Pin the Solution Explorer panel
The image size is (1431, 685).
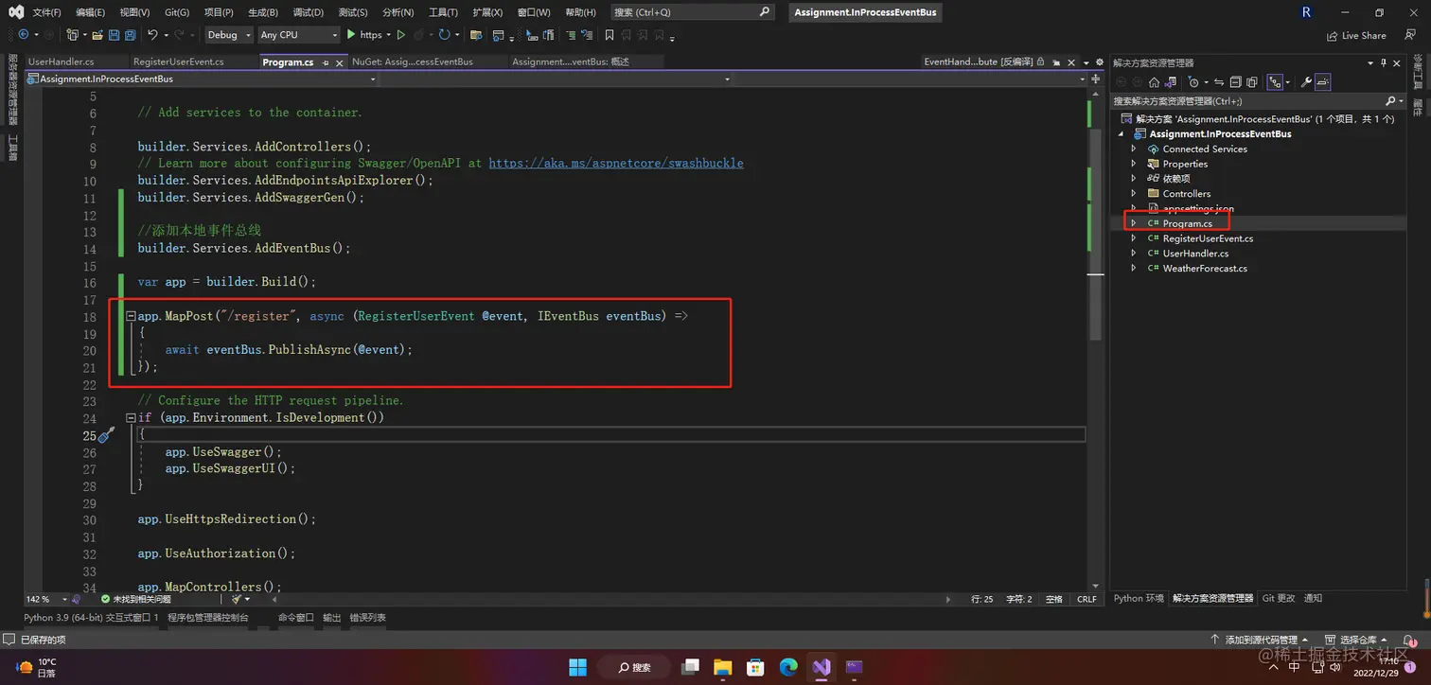[1384, 62]
